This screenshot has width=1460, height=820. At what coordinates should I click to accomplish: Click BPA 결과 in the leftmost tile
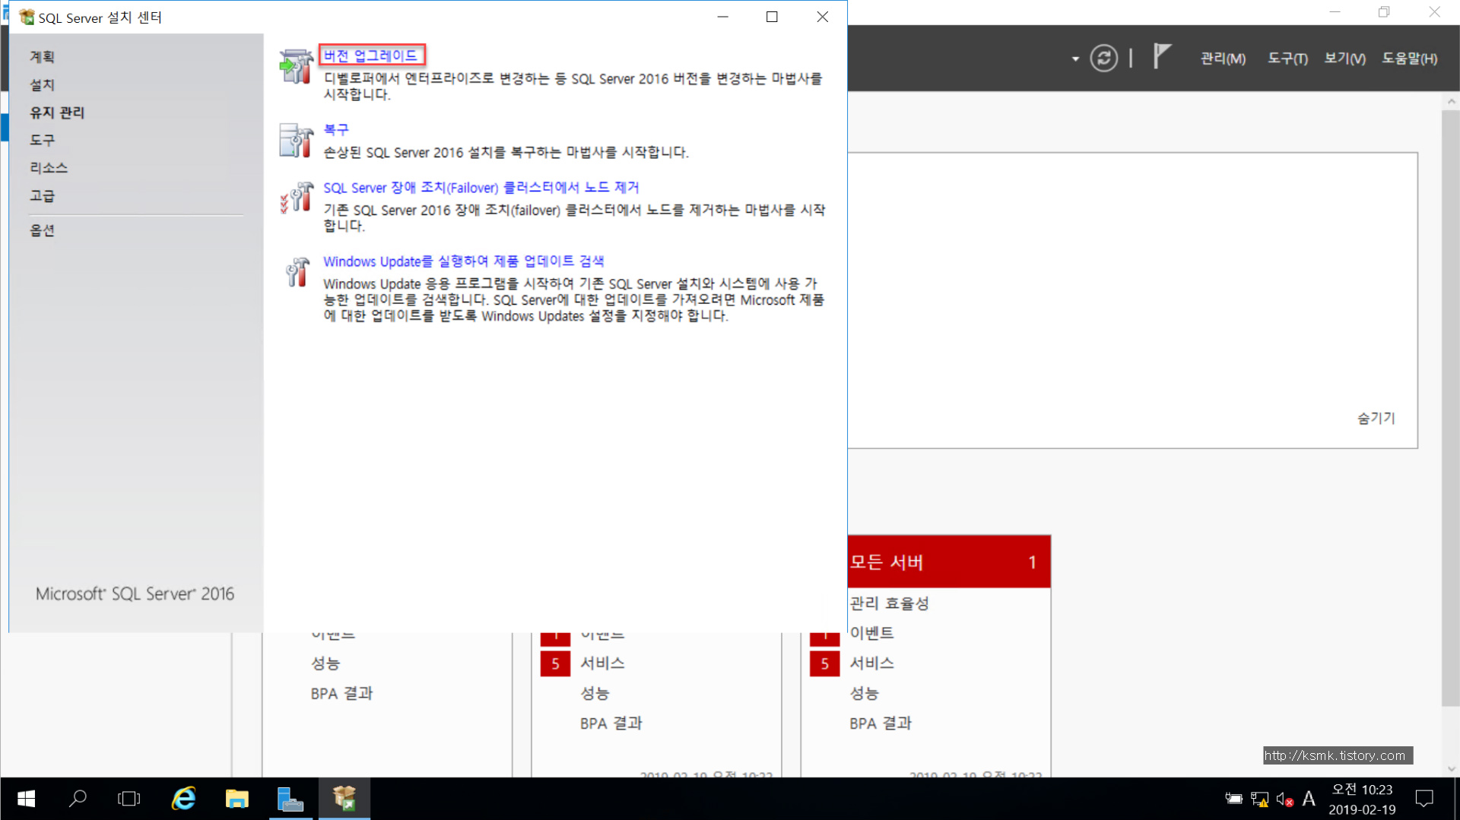(x=342, y=693)
